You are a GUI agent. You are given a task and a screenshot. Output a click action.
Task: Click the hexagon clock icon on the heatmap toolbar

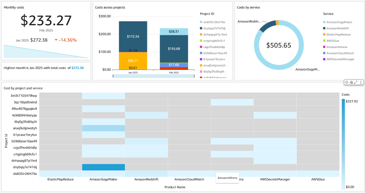tap(346, 82)
